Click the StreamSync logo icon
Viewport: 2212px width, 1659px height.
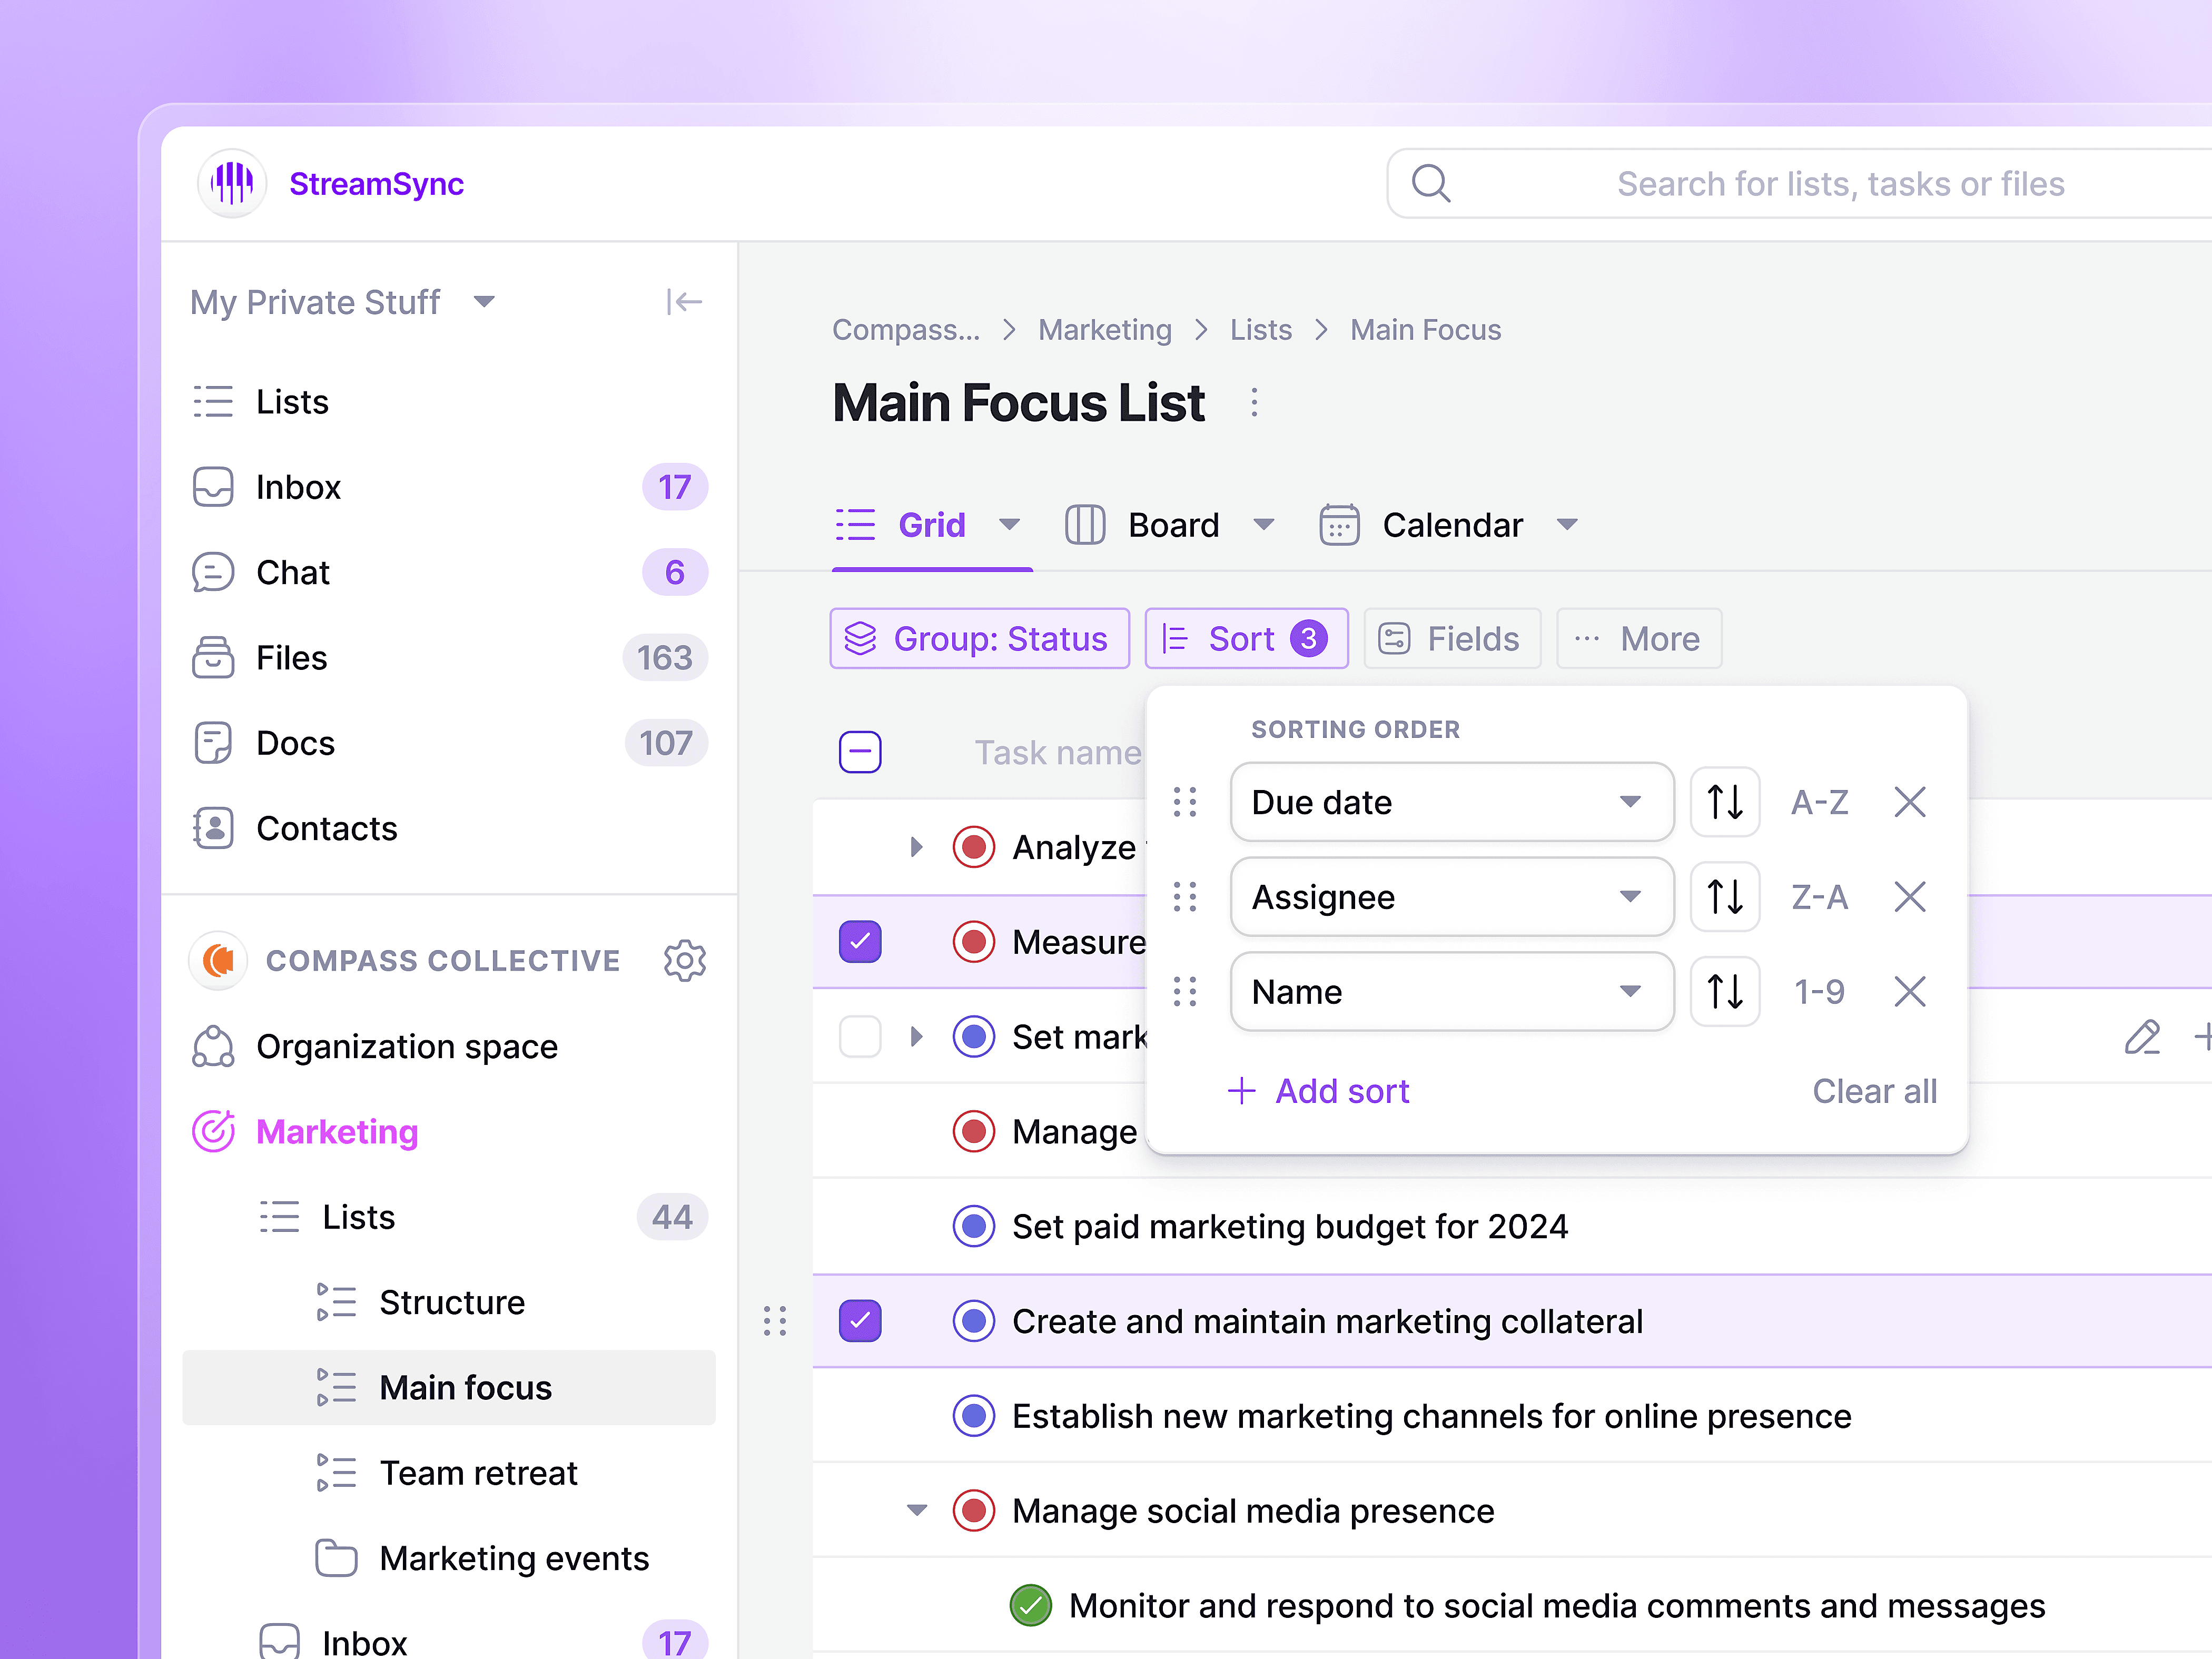click(x=232, y=183)
